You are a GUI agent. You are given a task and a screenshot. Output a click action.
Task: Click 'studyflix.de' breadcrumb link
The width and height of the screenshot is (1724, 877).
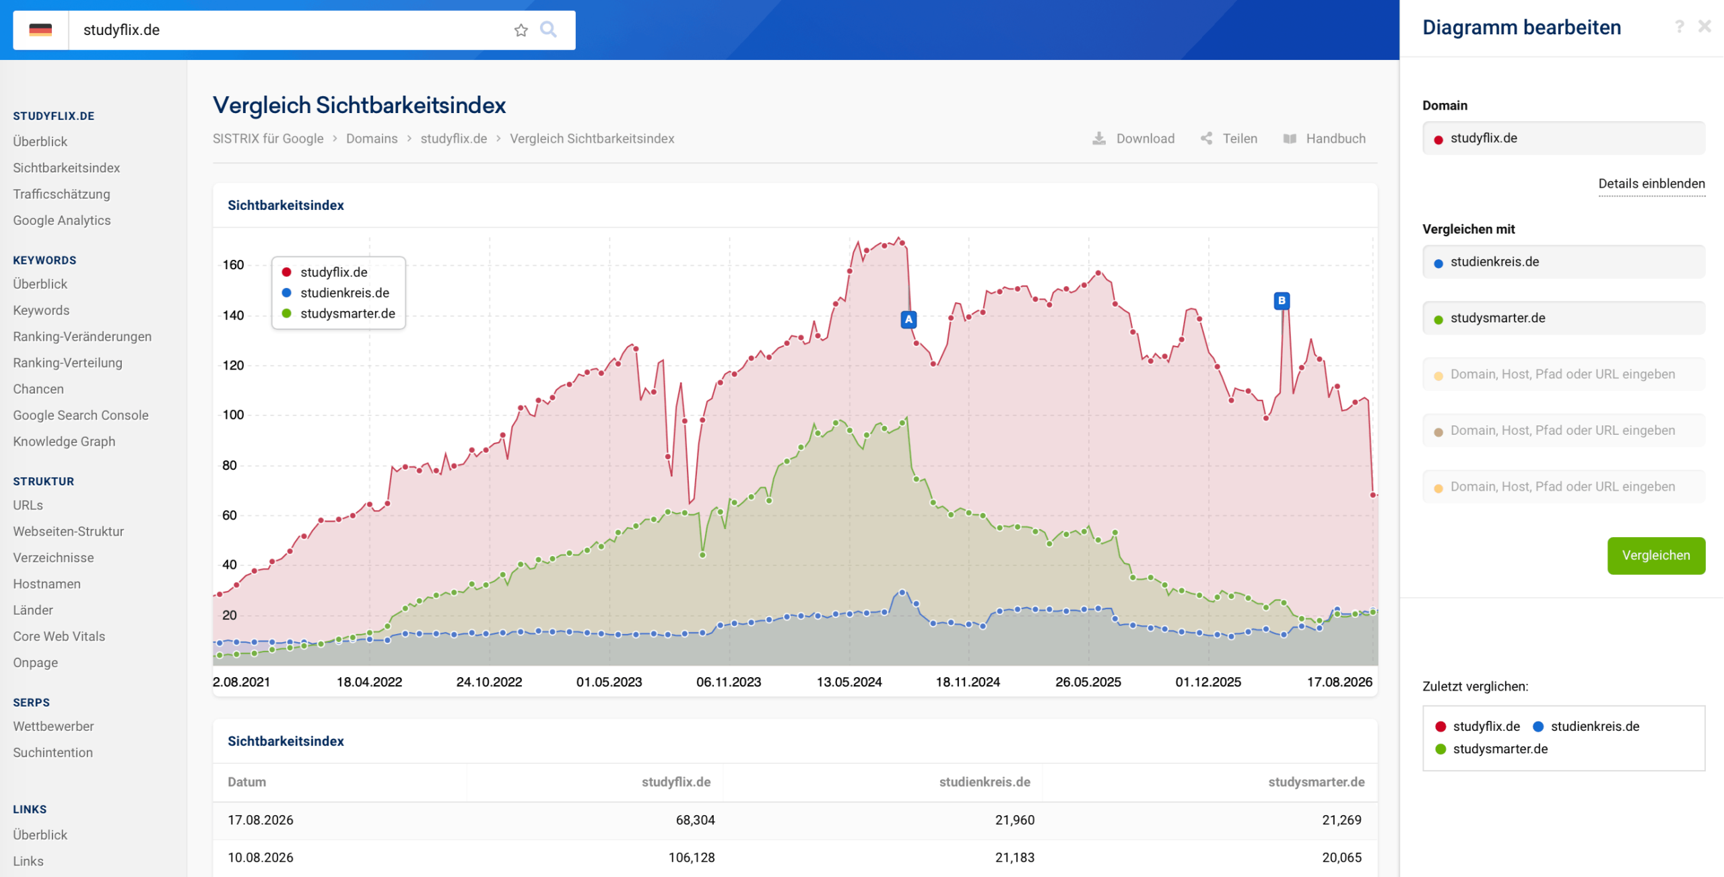pos(453,139)
